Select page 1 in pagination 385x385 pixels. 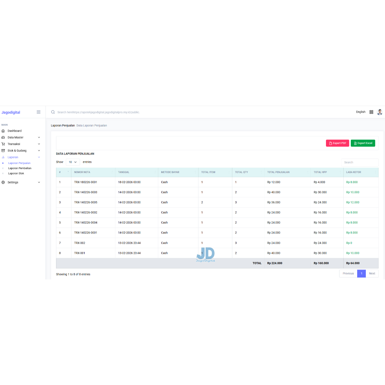pos(361,274)
